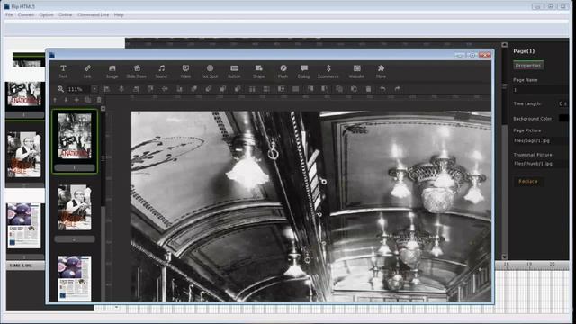Select the third page thumbnail with fruit image
Image resolution: width=576 pixels, height=324 pixels.
[75, 278]
